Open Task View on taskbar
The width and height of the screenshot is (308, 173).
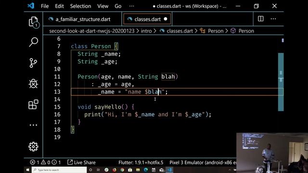click(98, 170)
